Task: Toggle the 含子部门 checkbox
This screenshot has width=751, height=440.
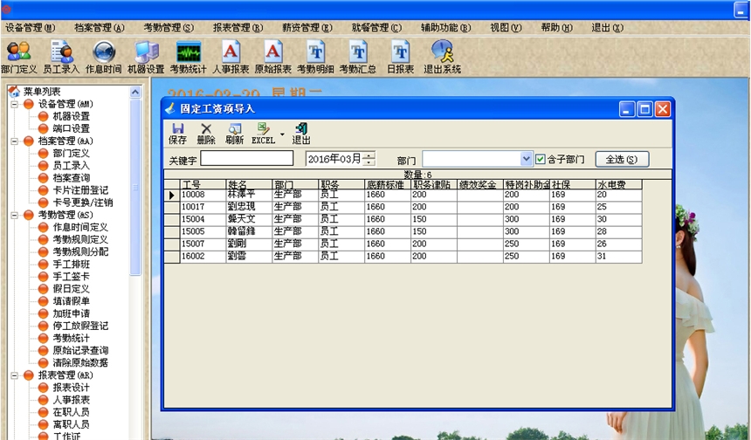Action: [x=541, y=160]
